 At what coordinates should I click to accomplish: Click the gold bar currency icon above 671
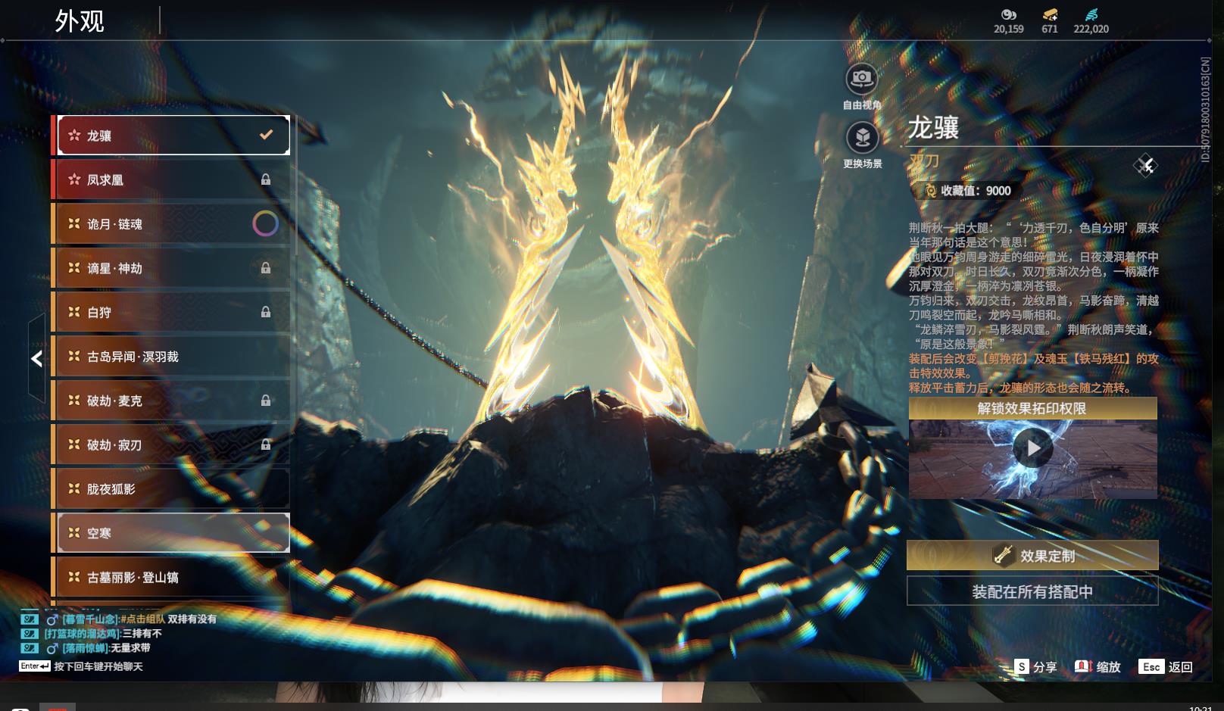(x=1050, y=14)
